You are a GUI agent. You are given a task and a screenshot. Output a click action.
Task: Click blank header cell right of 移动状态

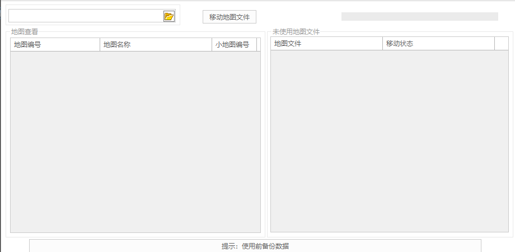pyautogui.click(x=502, y=44)
